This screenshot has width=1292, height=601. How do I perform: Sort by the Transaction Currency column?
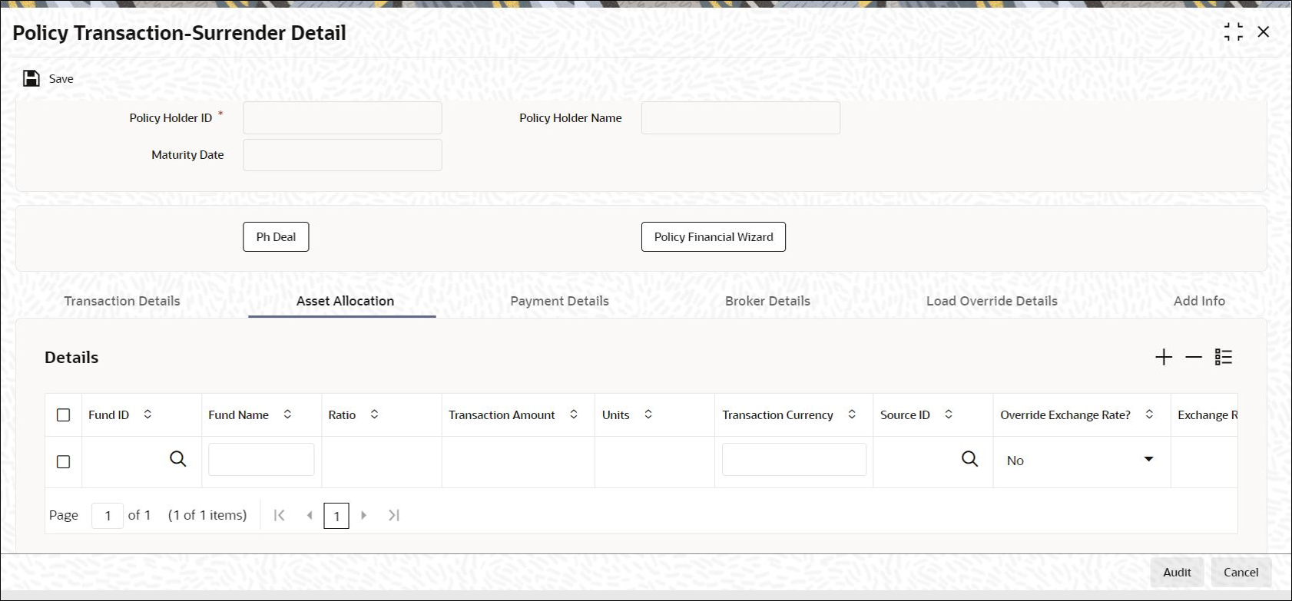click(852, 414)
